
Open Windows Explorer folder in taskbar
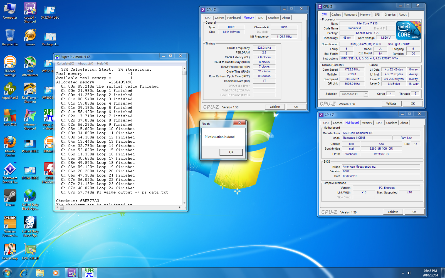40,273
